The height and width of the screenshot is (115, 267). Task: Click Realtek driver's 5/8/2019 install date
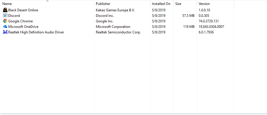coord(159,32)
